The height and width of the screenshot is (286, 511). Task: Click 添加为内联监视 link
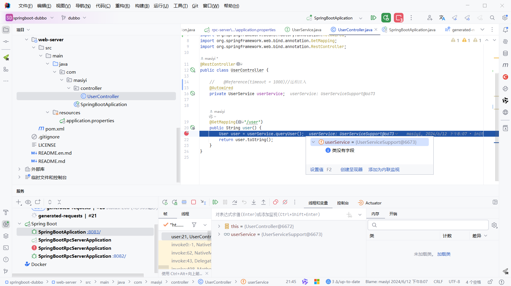384,170
